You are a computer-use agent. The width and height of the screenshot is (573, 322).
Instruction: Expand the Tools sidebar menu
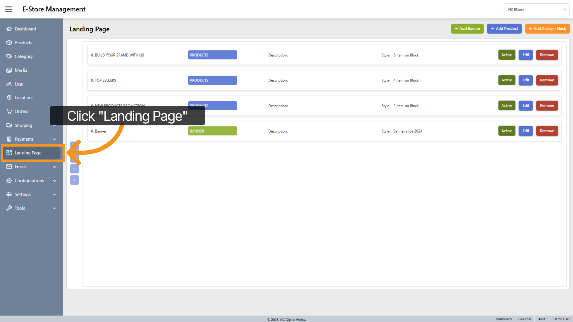click(x=31, y=208)
